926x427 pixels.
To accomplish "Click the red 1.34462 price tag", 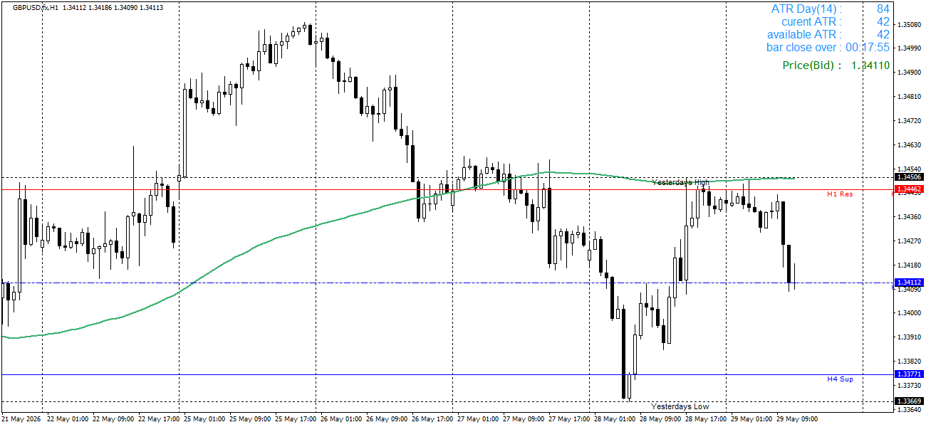I will (x=909, y=189).
